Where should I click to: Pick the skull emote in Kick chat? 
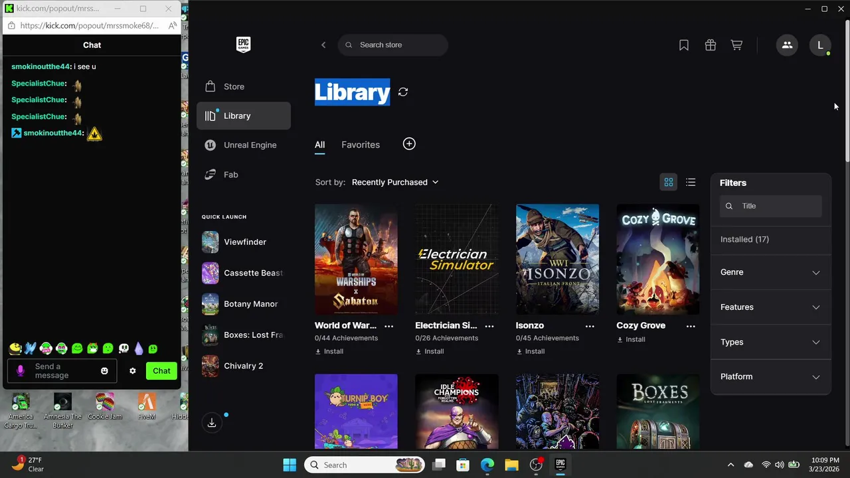(x=124, y=349)
